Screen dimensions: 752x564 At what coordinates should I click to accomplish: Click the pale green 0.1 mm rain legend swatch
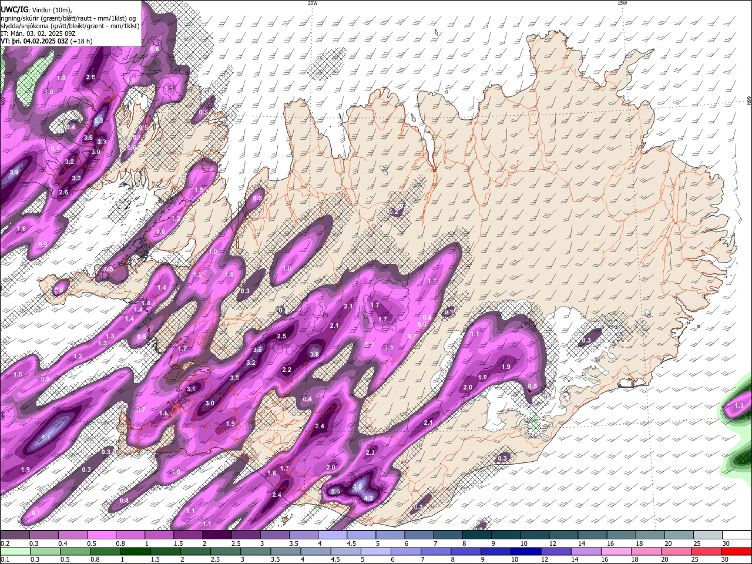coord(15,551)
